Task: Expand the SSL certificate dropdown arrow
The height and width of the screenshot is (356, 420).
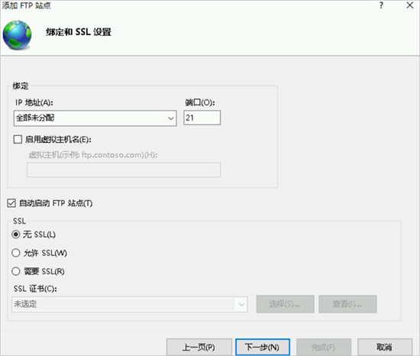Action: pos(241,304)
